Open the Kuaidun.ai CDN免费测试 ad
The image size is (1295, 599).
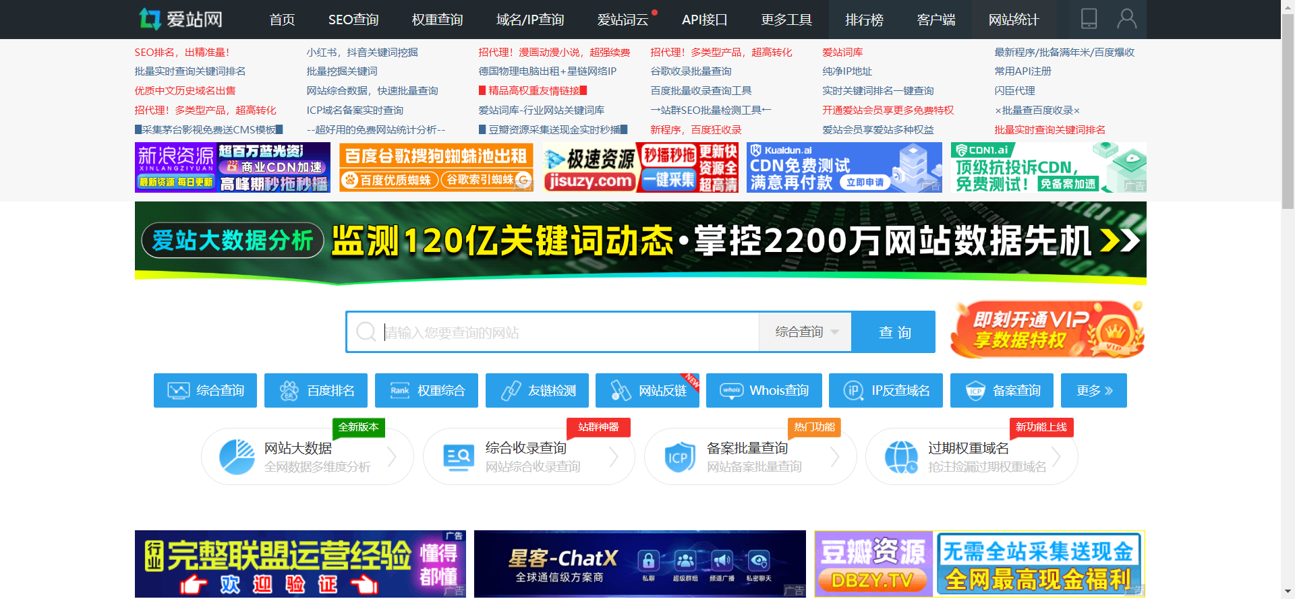coord(844,167)
